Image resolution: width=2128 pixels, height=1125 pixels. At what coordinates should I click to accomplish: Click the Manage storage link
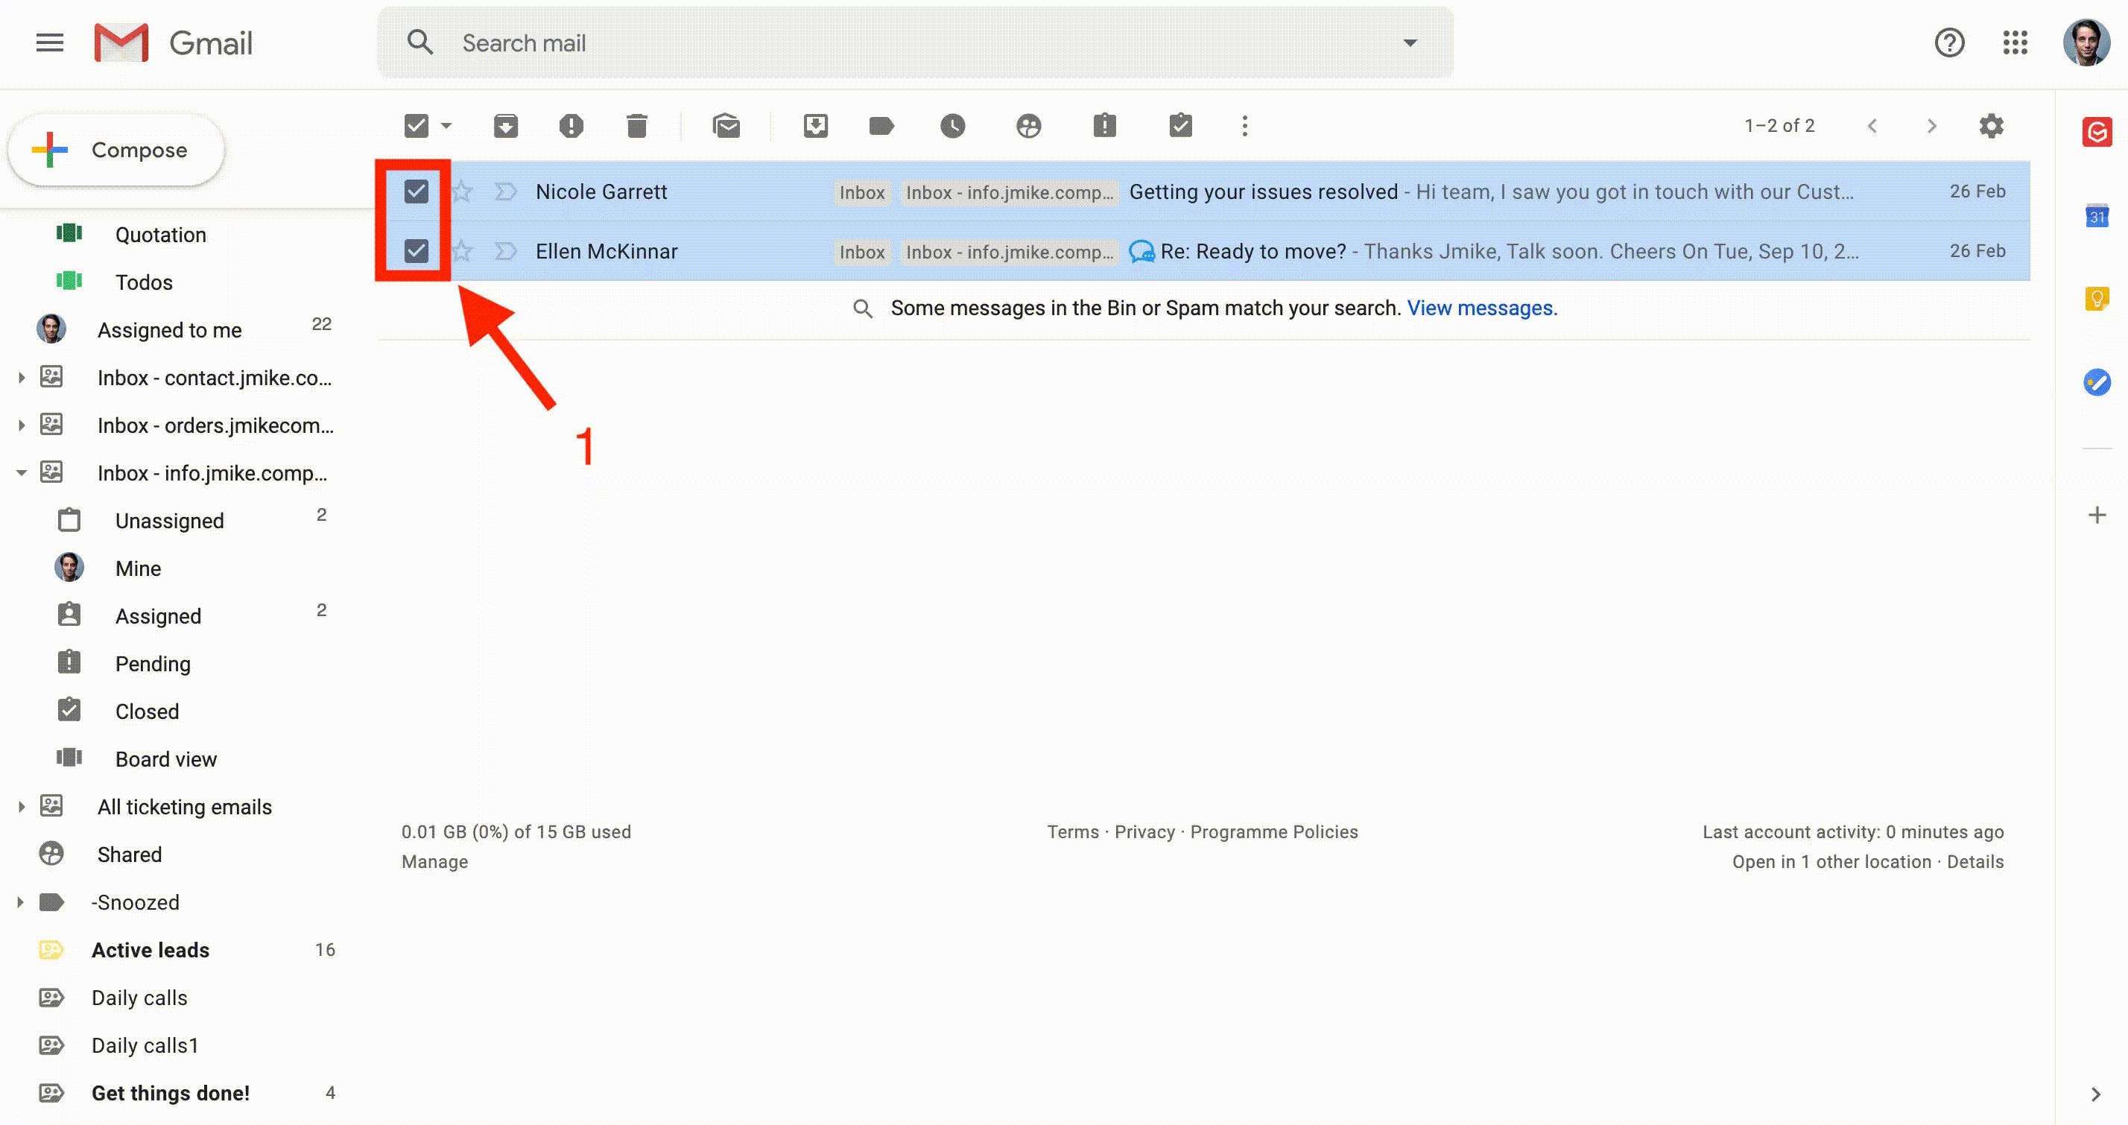pyautogui.click(x=434, y=862)
